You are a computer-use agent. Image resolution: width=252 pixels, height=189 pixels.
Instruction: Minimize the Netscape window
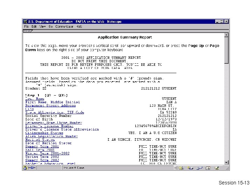217,22
